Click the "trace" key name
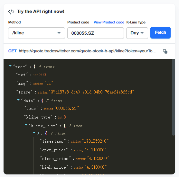The width and height of the screenshot is (179, 177). click(x=24, y=92)
